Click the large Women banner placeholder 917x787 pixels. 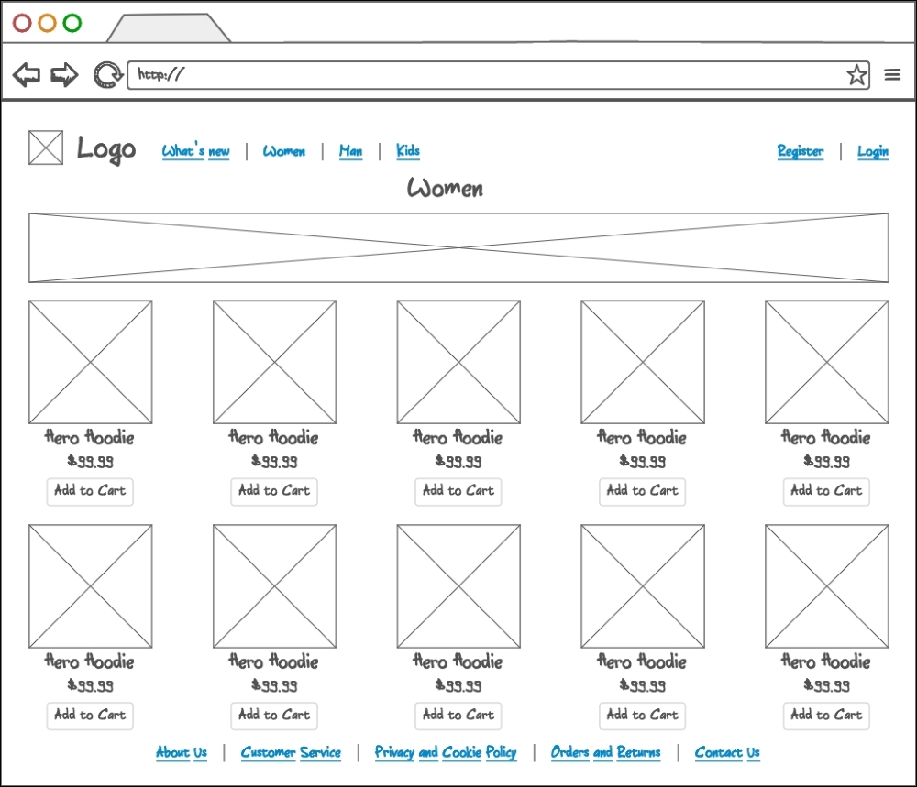tap(458, 246)
